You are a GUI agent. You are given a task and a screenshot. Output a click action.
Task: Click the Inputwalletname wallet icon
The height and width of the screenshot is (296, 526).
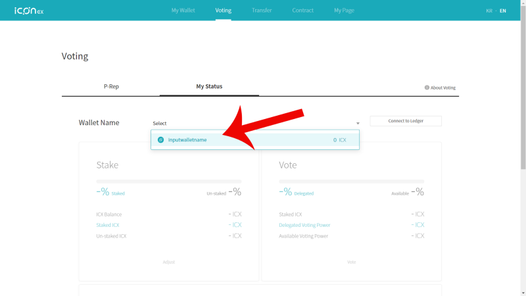click(x=160, y=139)
